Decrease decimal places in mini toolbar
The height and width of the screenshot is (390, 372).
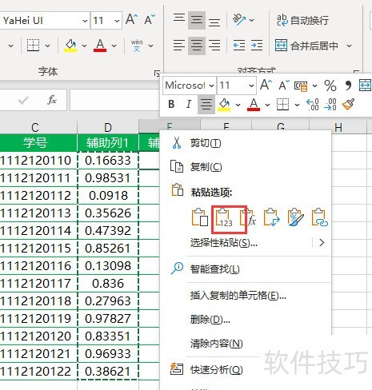330,104
